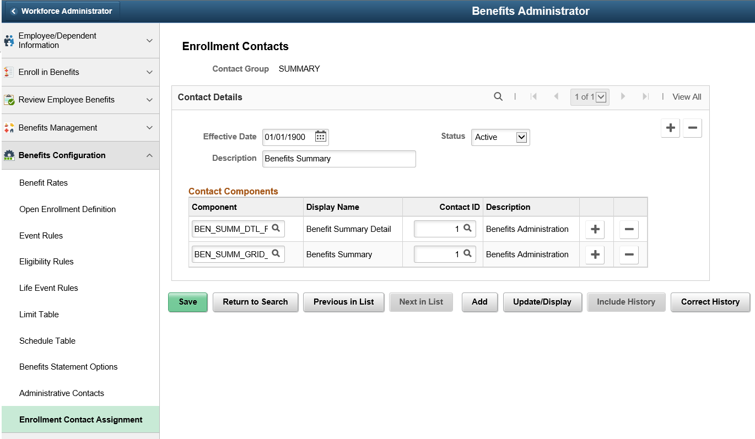Expand Enroll in Benefits section
755x439 pixels.
(x=149, y=72)
